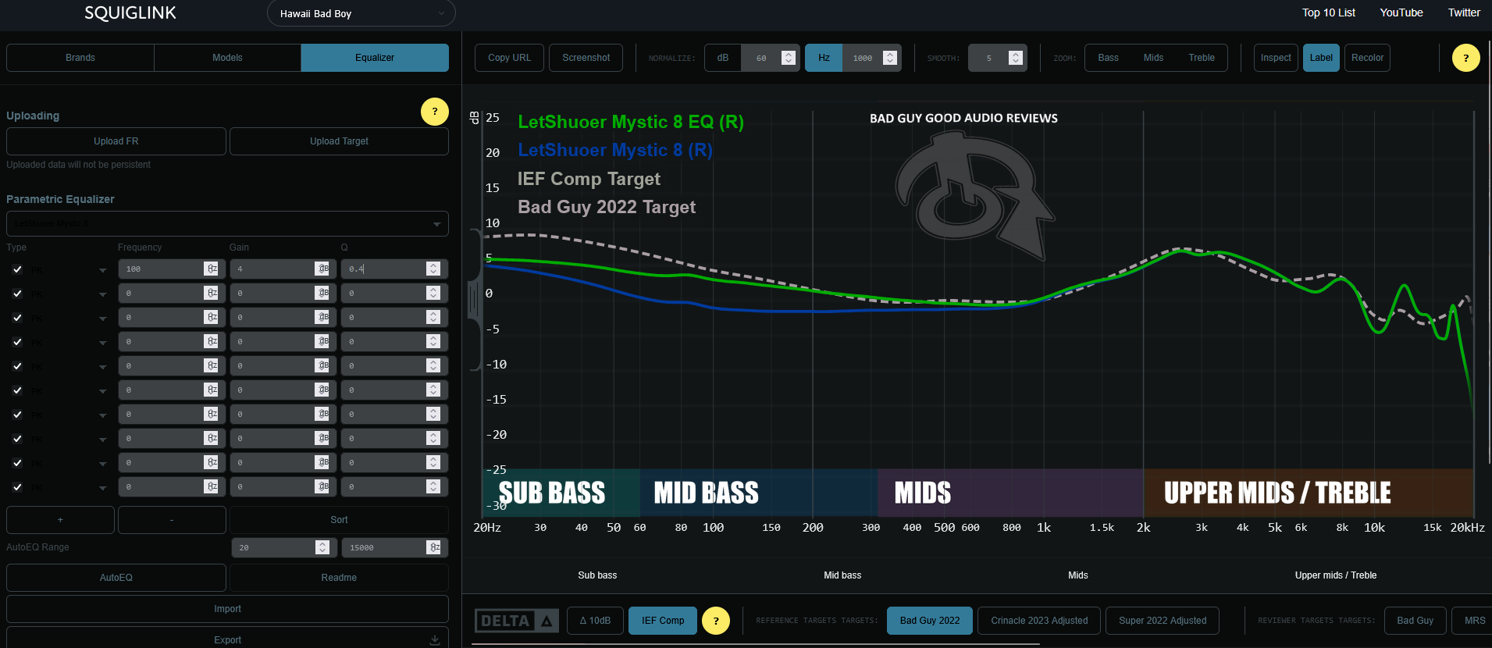
Task: Run the AutoEQ button
Action: pyautogui.click(x=116, y=578)
